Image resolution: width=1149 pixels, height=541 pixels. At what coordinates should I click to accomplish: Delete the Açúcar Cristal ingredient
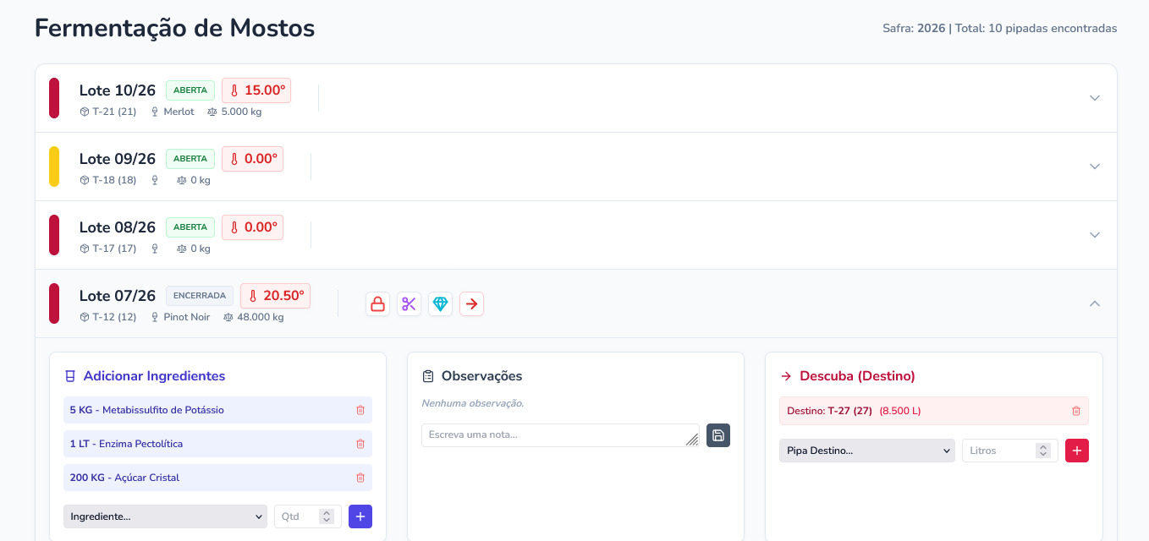(x=360, y=478)
